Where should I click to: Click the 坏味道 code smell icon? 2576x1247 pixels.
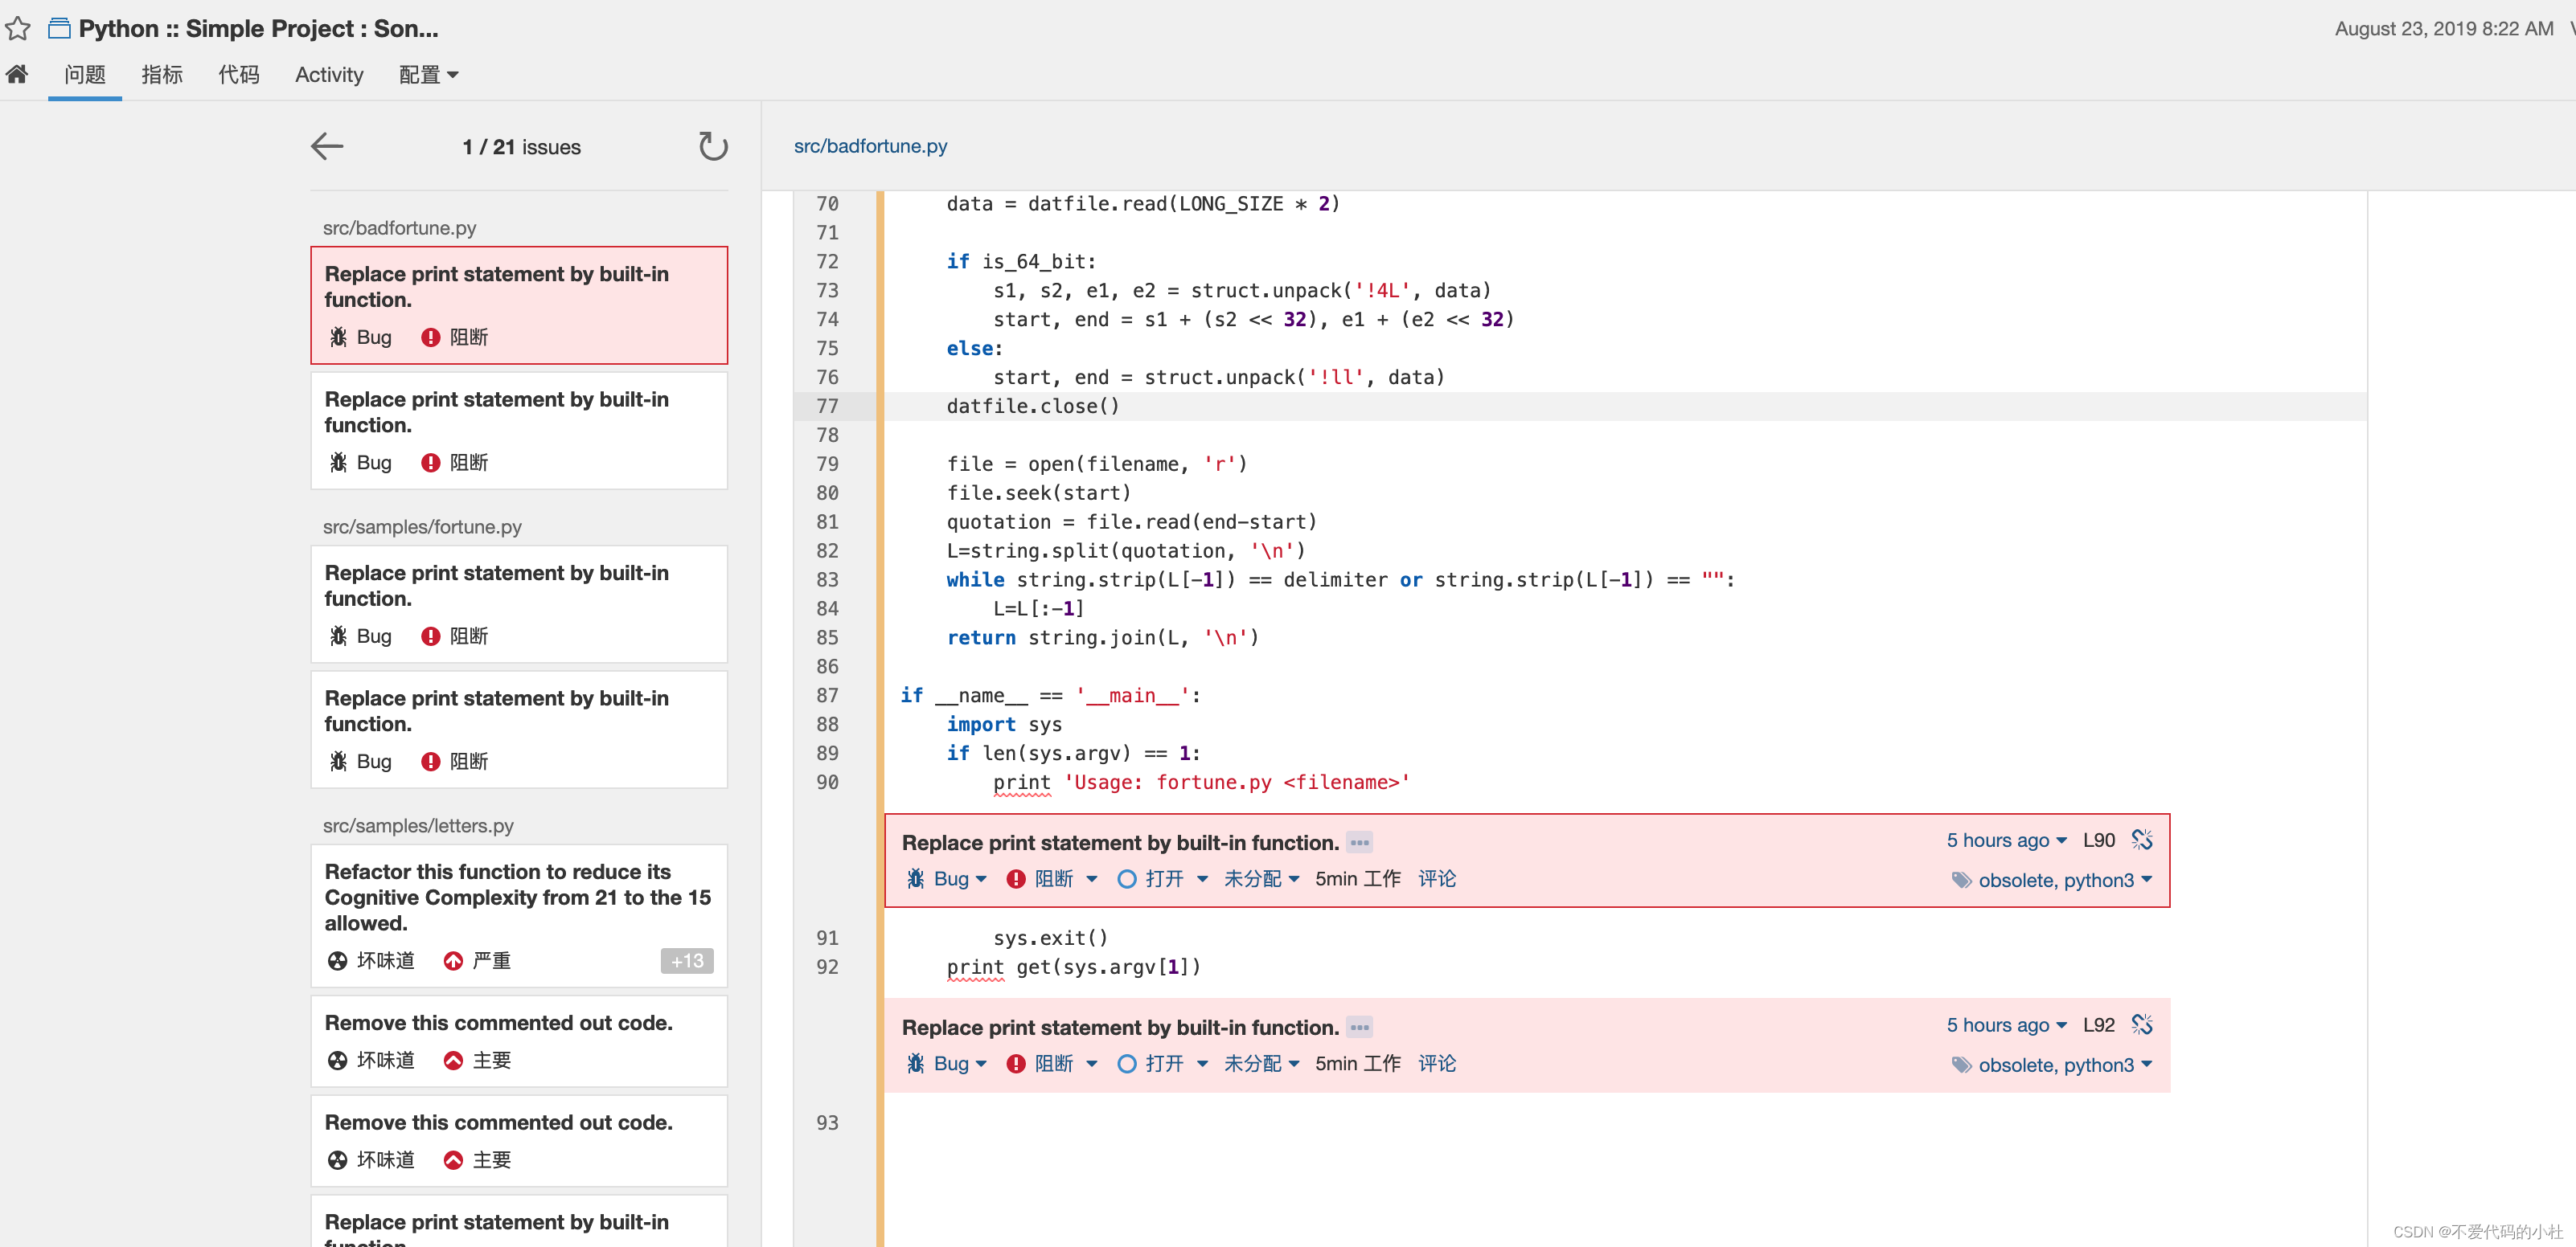(x=335, y=960)
